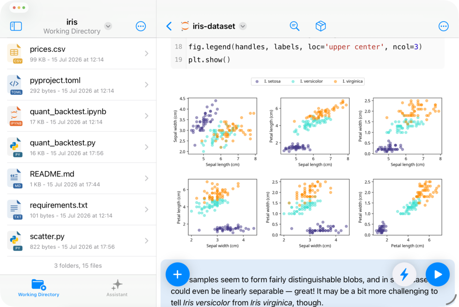The height and width of the screenshot is (307, 459).
Task: Click the I. versicolor legend entry
Action: 307,81
